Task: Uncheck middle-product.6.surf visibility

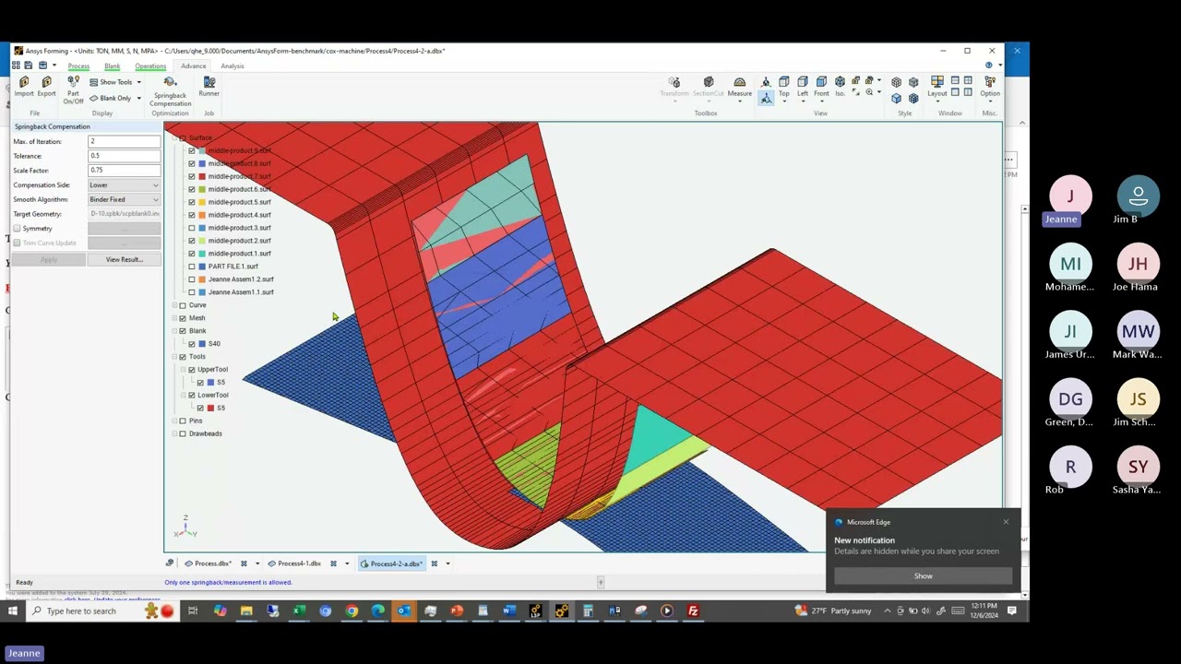Action: pos(192,189)
